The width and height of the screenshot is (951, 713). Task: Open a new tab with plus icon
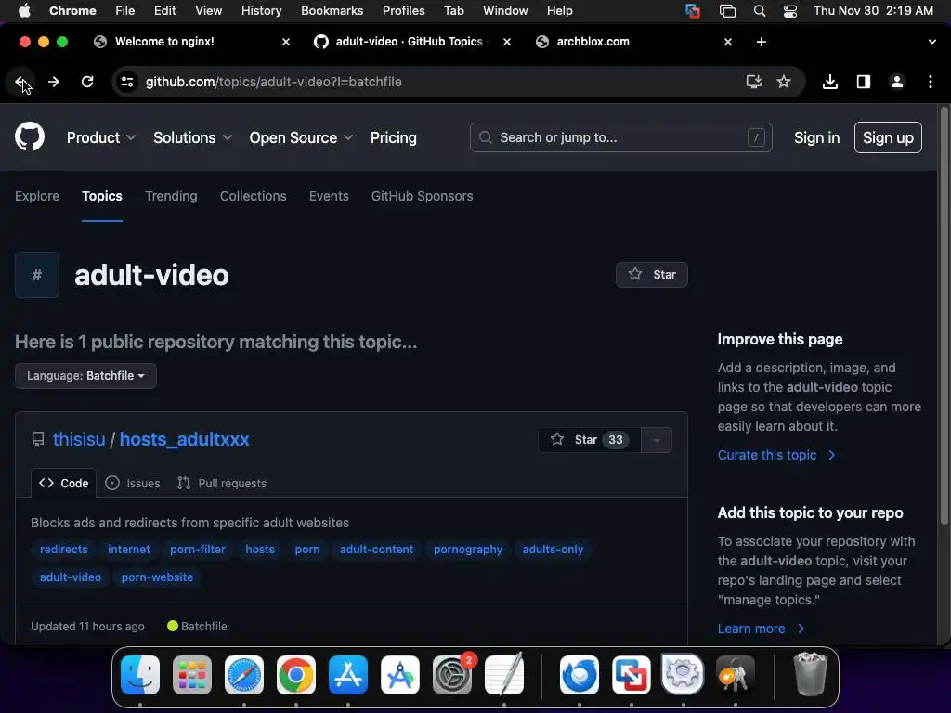(762, 42)
